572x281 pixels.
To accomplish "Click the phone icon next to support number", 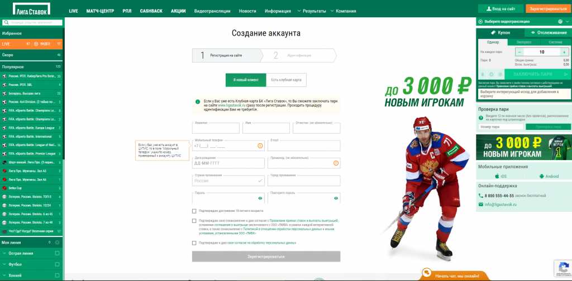I will (x=481, y=196).
